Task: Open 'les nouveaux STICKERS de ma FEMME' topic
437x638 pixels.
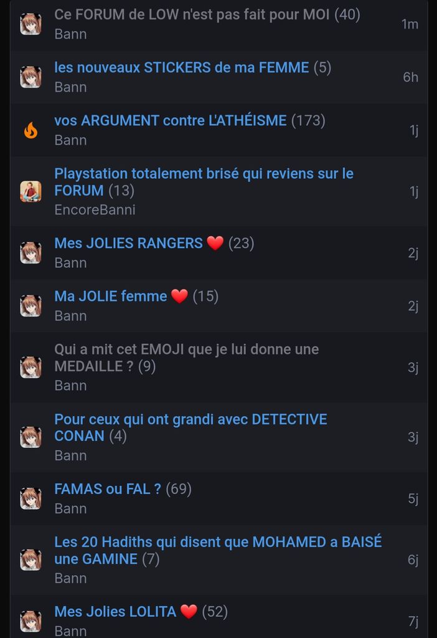Action: 182,67
